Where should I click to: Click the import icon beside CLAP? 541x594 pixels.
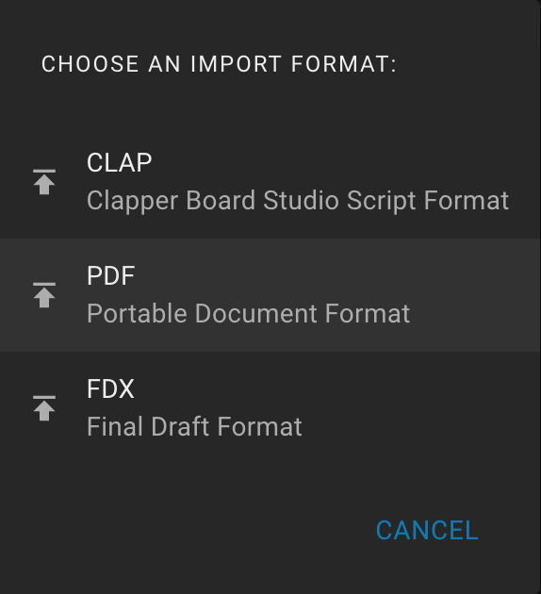coord(44,182)
